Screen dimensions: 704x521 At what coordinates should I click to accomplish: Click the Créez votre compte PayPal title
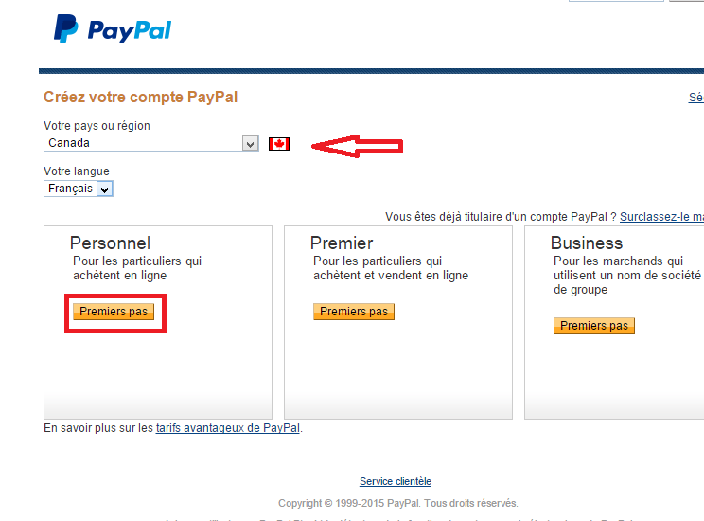[x=141, y=98]
